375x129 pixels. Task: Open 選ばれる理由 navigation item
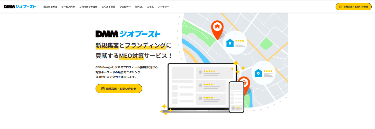click(50, 6)
